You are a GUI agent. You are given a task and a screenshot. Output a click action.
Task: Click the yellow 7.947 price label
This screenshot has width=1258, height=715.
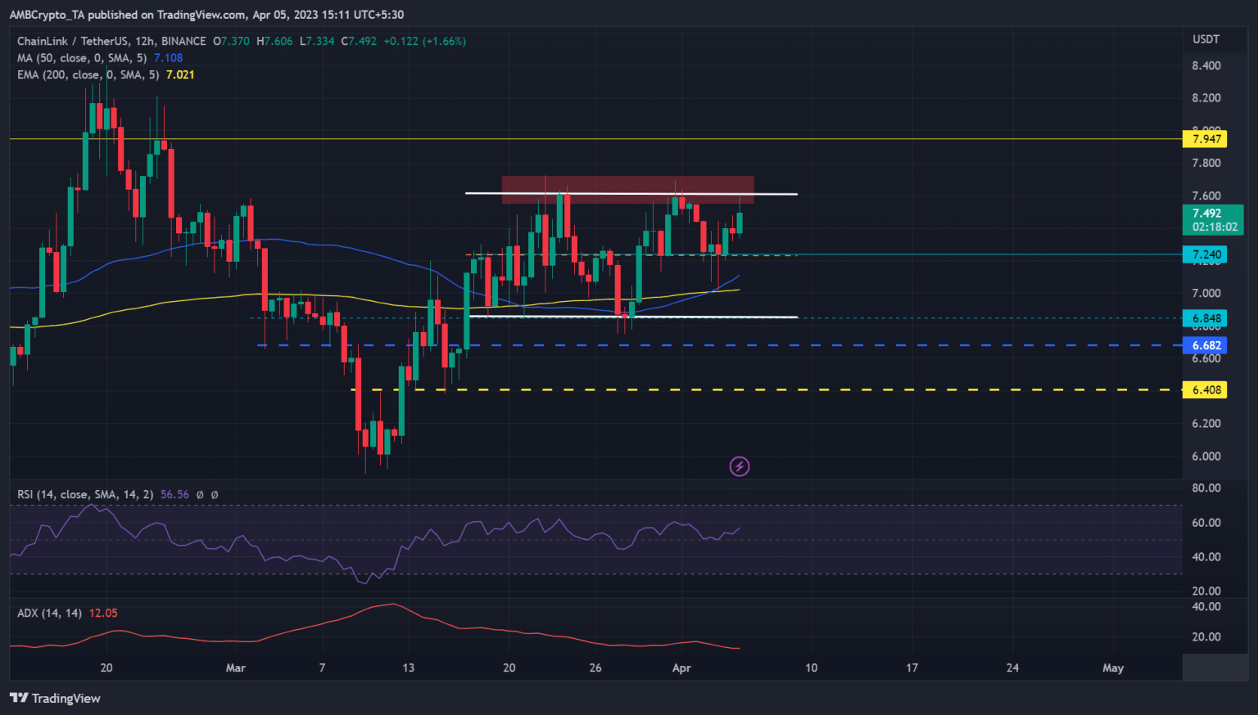tap(1206, 139)
